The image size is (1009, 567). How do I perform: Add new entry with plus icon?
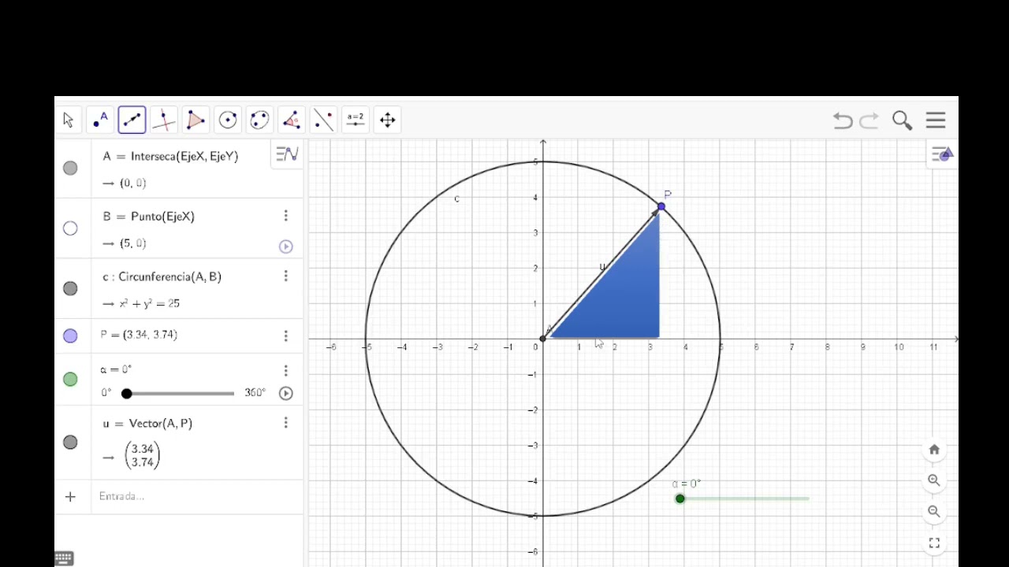70,497
